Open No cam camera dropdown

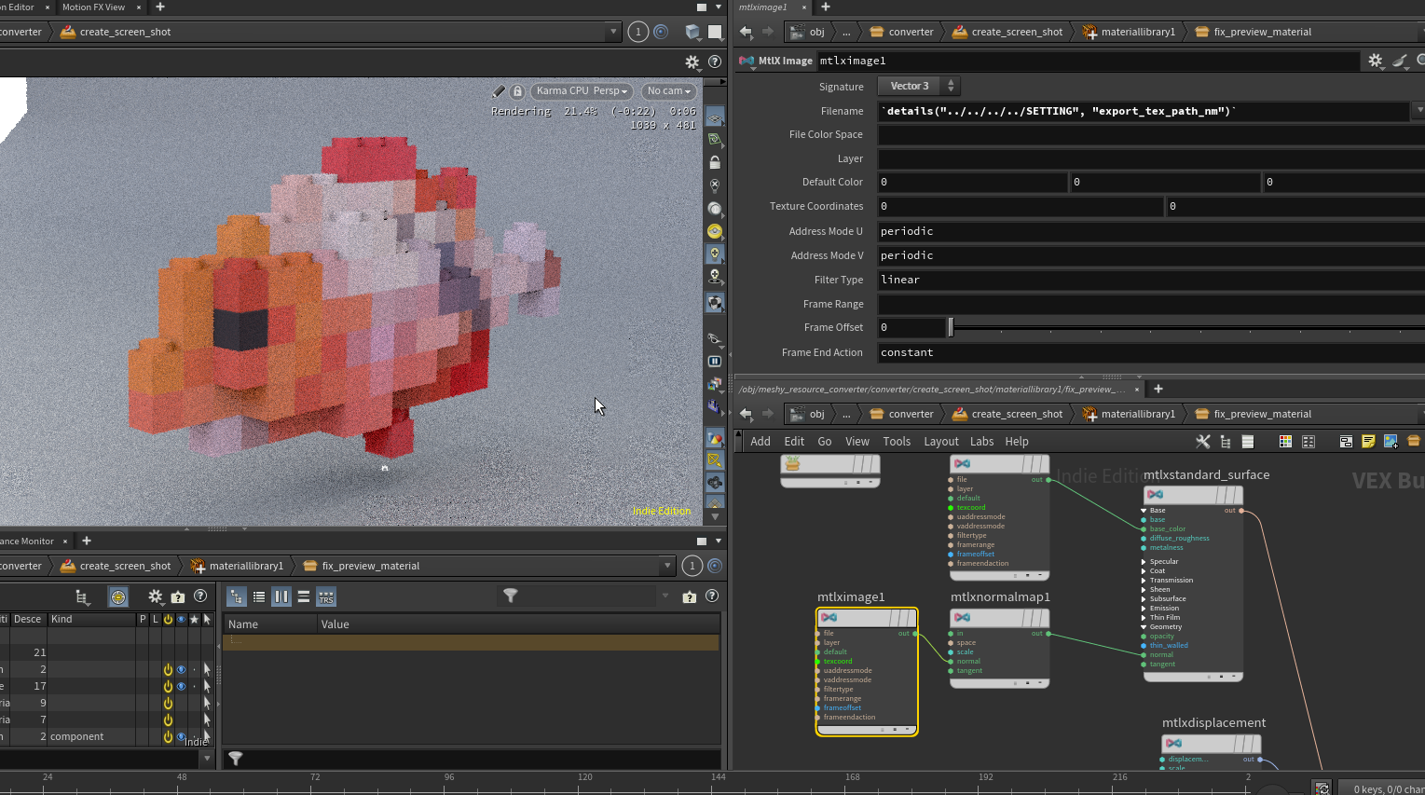pyautogui.click(x=669, y=91)
